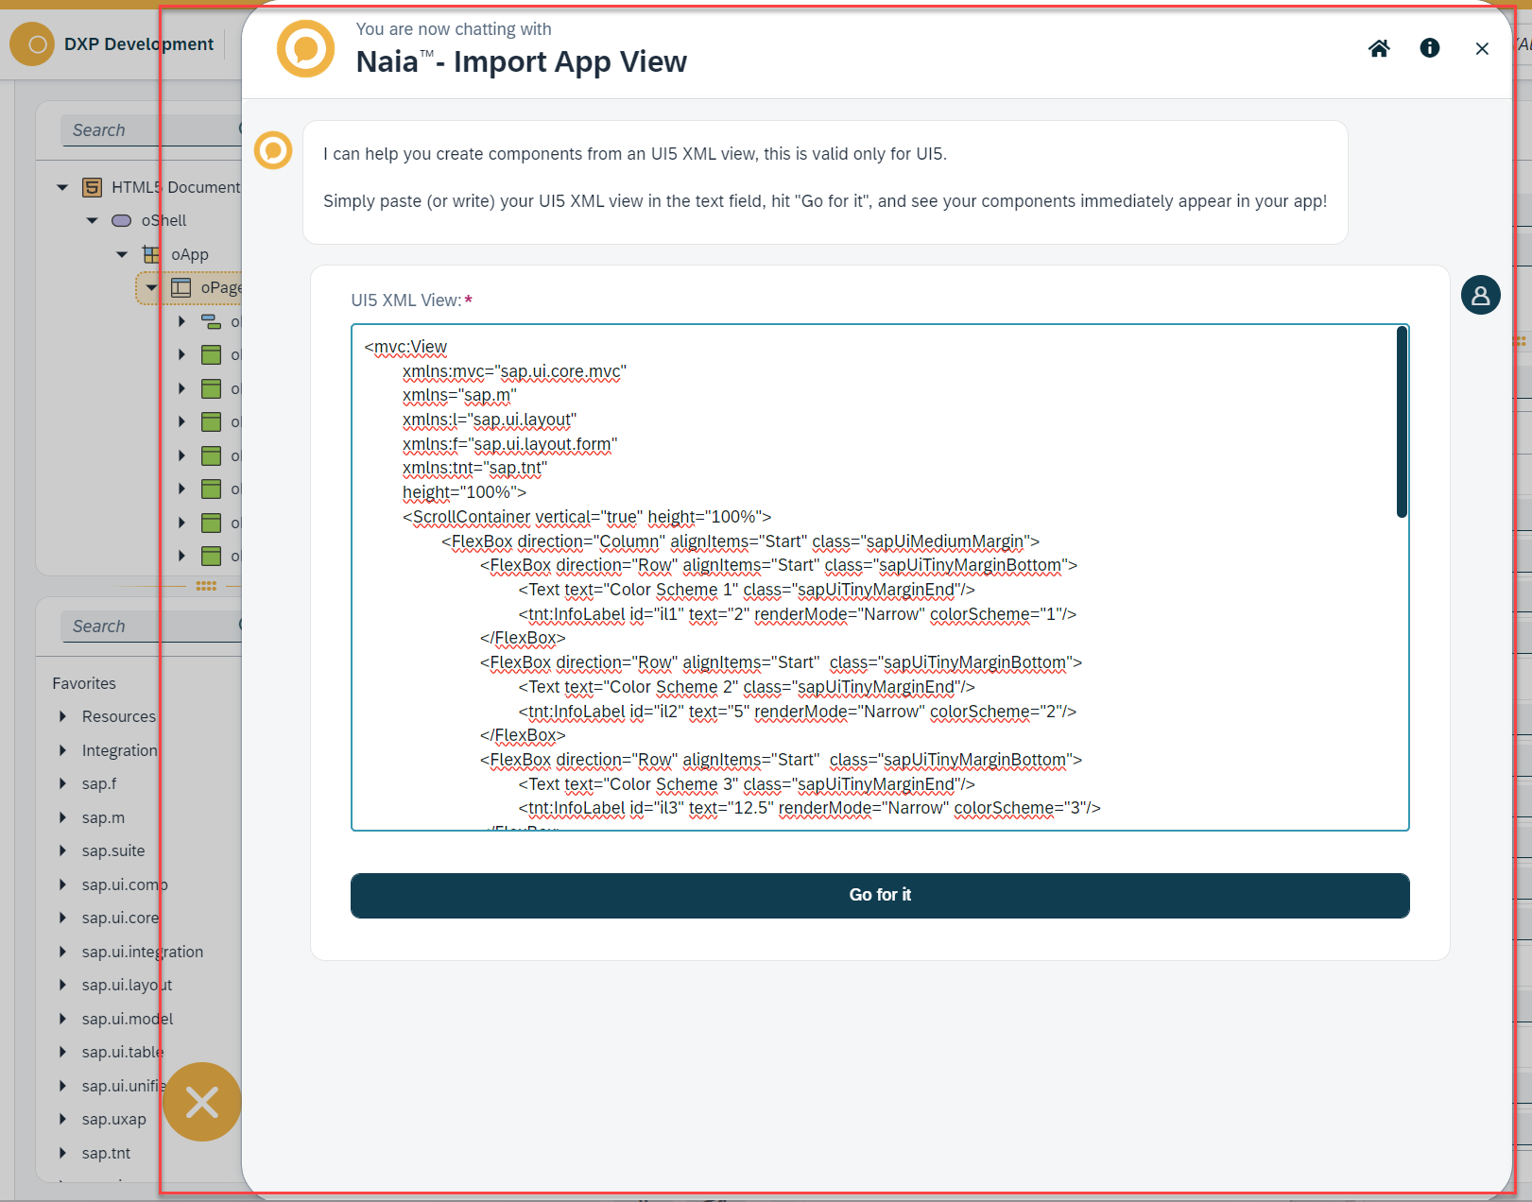
Task: Expand the sap.ui.comp library group
Action: coord(62,884)
